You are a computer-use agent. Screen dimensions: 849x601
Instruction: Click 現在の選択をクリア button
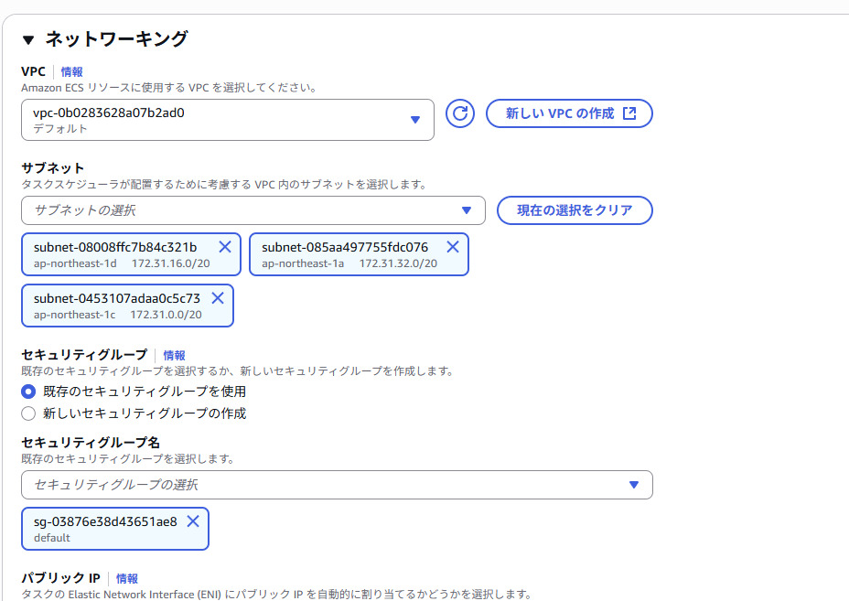pyautogui.click(x=575, y=210)
